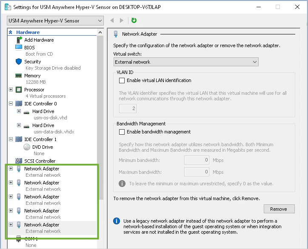Click the usm-os-disk.vhd hard drive icon

(x=26, y=112)
